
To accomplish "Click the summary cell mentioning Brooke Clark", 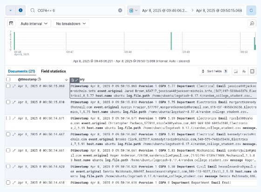I will pyautogui.click(x=163, y=139).
